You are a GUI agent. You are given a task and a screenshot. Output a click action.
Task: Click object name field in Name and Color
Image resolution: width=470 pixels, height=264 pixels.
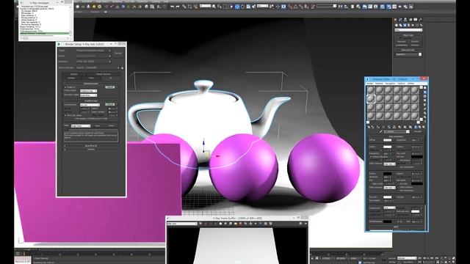(x=407, y=54)
